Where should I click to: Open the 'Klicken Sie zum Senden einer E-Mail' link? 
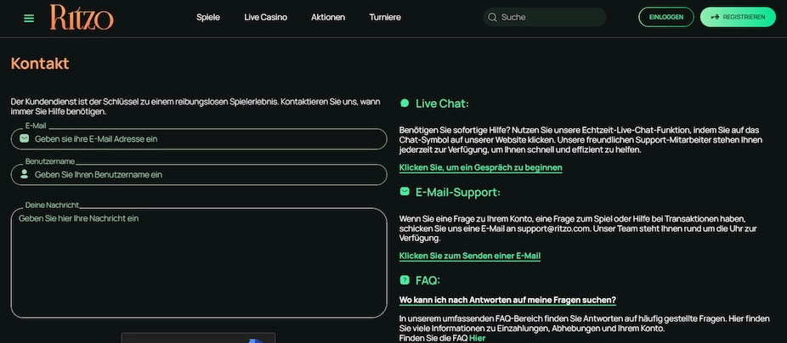pos(469,256)
